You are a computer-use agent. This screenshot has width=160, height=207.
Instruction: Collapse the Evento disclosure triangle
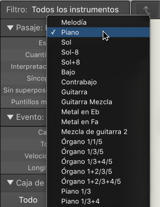(10, 117)
